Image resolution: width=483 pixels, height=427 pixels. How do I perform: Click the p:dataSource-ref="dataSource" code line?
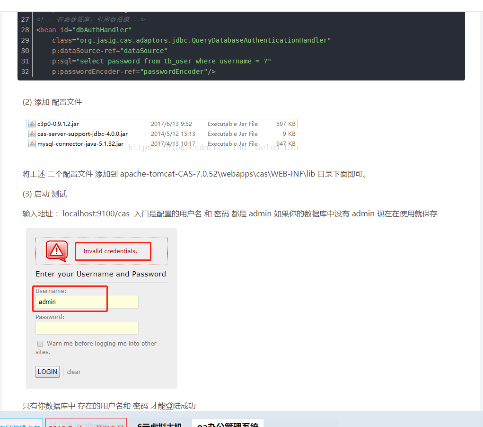pyautogui.click(x=110, y=51)
